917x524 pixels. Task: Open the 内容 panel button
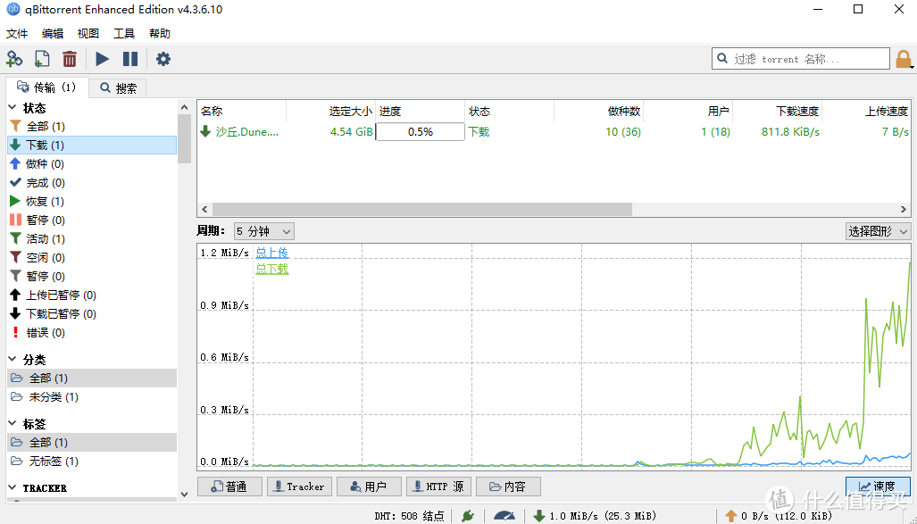tap(508, 486)
